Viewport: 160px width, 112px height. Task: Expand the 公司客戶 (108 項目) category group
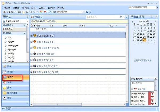click(x=31, y=72)
